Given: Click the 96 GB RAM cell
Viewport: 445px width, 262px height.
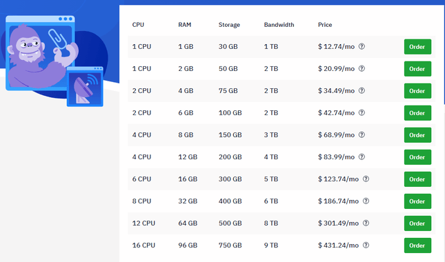Looking at the screenshot, I should tap(188, 245).
